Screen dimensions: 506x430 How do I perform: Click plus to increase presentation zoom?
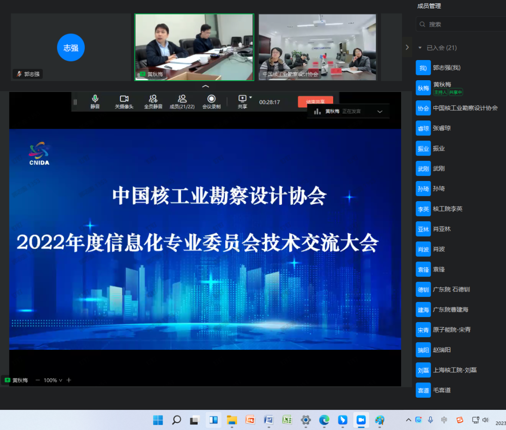[x=68, y=380]
